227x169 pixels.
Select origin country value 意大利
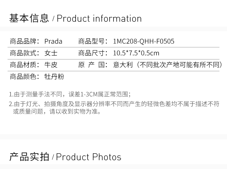123,65
